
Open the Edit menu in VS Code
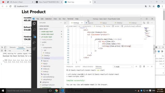click(x=42, y=19)
